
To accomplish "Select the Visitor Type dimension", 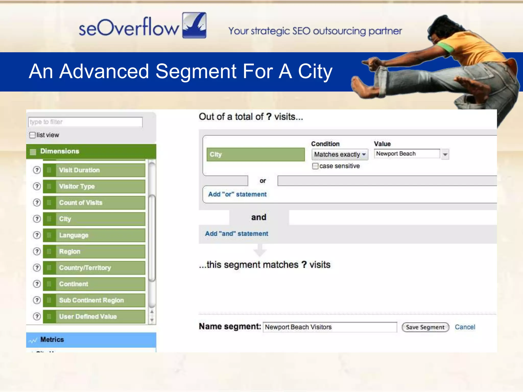I will click(94, 186).
